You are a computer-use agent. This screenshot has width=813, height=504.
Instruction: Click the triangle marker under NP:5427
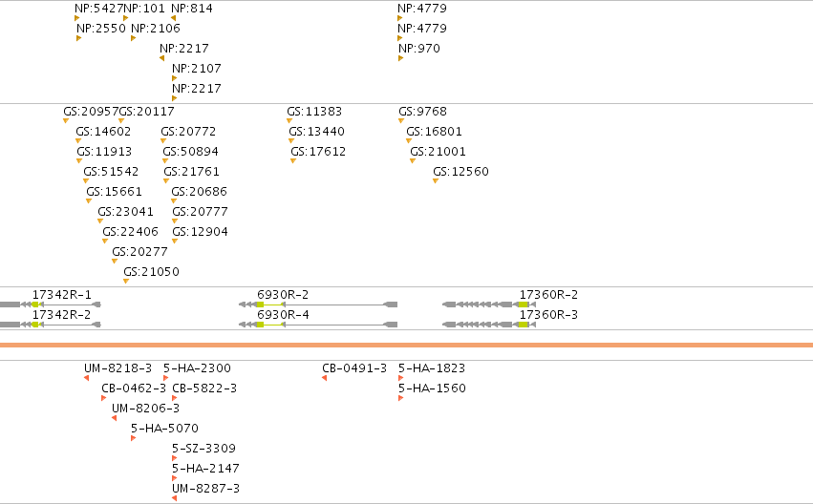pos(76,18)
